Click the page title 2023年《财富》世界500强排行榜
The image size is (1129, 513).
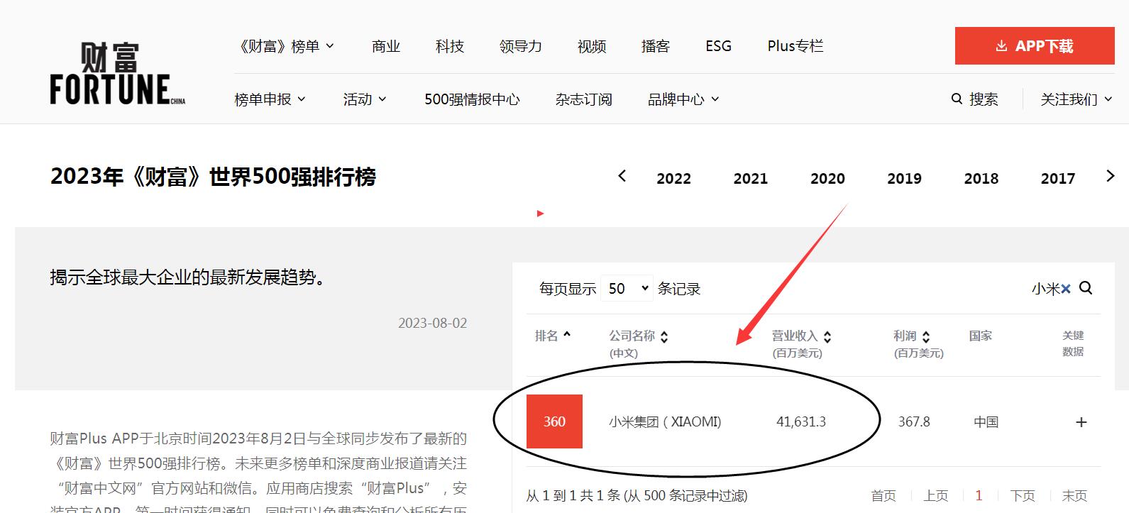point(213,177)
